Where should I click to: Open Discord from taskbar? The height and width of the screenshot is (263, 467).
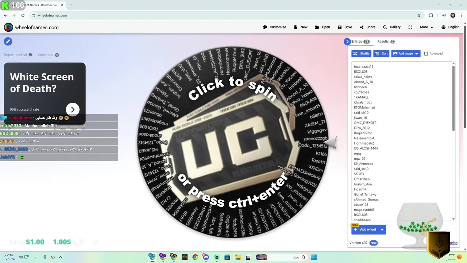click(x=206, y=257)
